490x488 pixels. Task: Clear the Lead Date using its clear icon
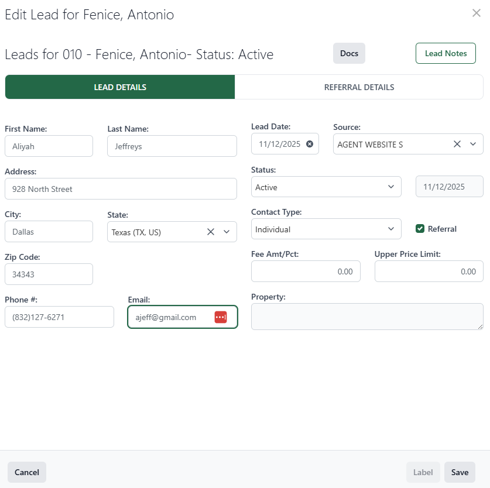(310, 143)
